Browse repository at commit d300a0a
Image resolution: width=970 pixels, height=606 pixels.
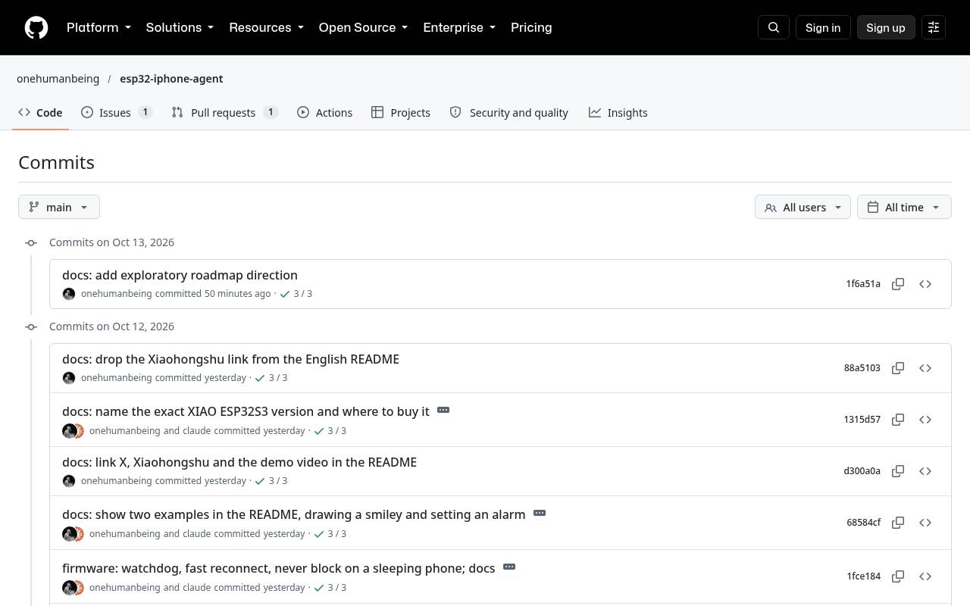coord(925,471)
